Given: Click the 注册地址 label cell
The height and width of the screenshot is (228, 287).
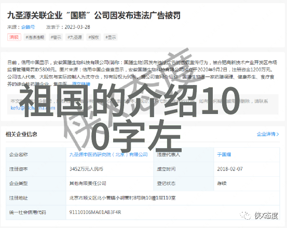Looking at the screenshot, I should (36, 198).
